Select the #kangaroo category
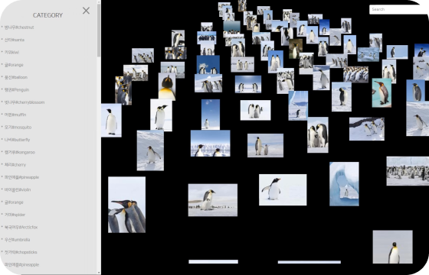Viewport: 429px width, 275px height. pyautogui.click(x=19, y=152)
